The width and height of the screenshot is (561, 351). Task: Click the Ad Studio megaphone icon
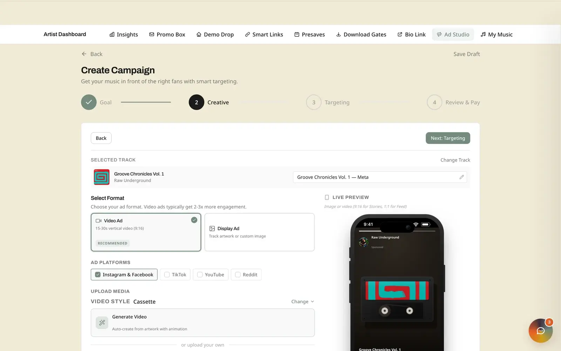pos(439,34)
